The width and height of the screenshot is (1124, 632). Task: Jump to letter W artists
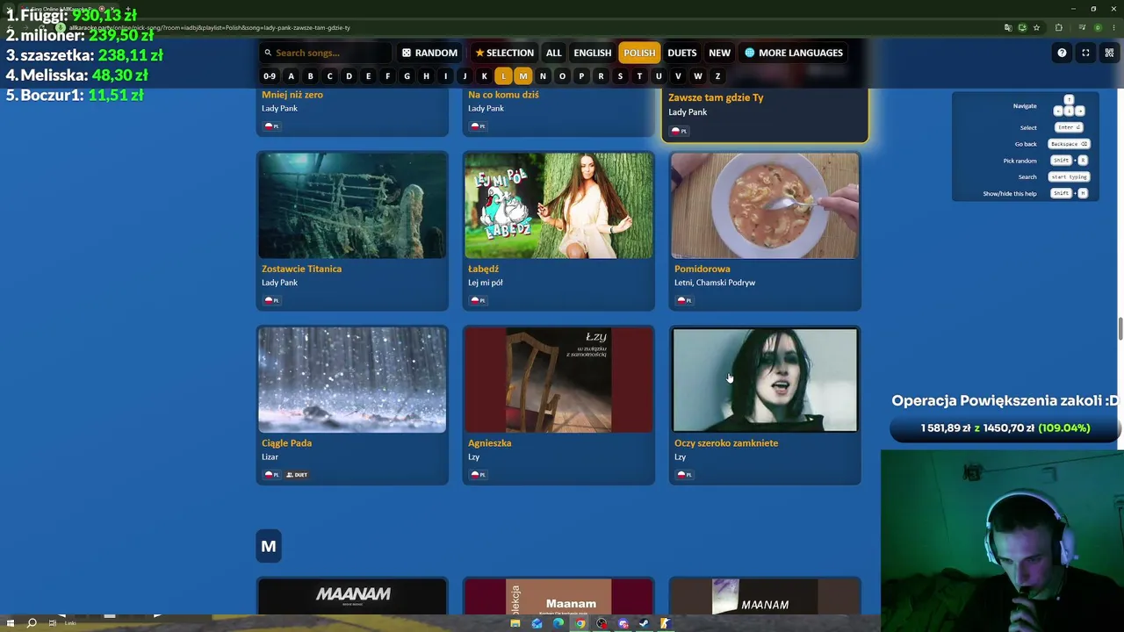click(x=698, y=76)
